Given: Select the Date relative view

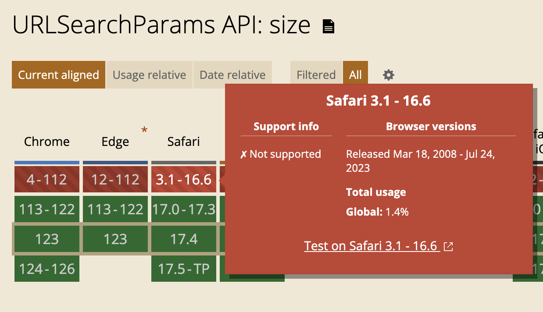Looking at the screenshot, I should (x=232, y=75).
